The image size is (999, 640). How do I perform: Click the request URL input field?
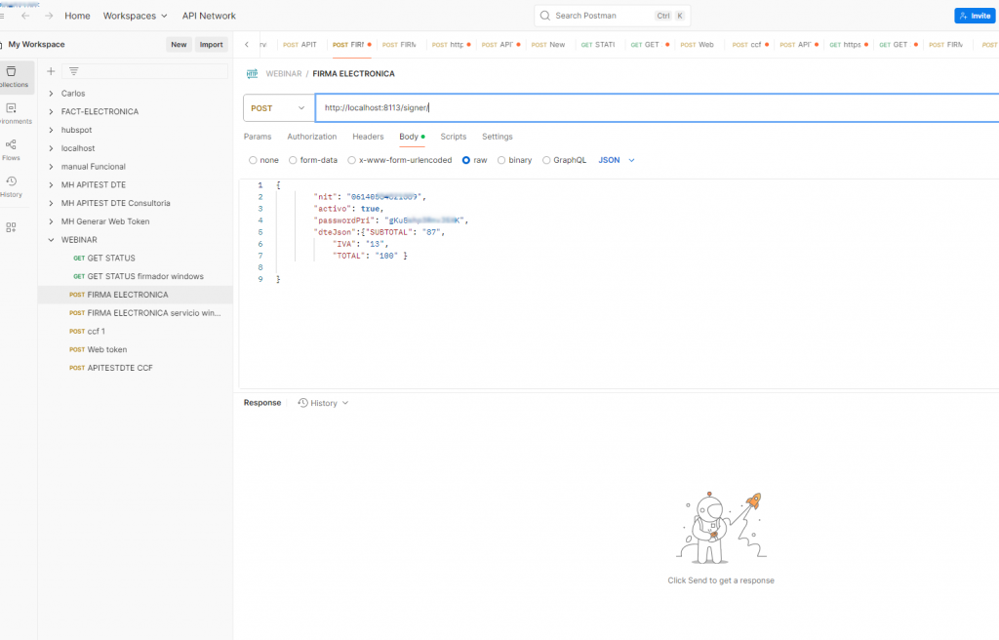(657, 107)
